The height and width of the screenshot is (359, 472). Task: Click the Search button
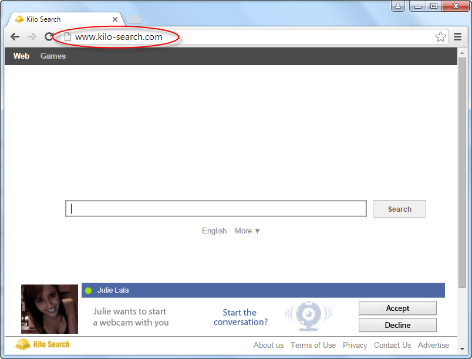pos(399,209)
